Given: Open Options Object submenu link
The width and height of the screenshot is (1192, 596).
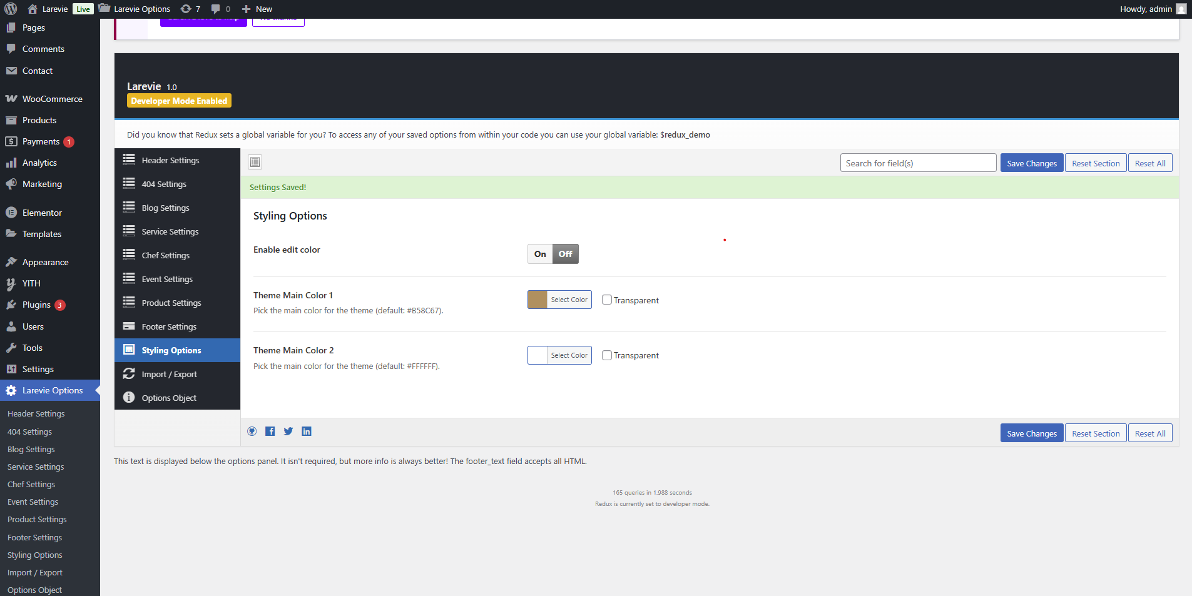Looking at the screenshot, I should (x=34, y=590).
